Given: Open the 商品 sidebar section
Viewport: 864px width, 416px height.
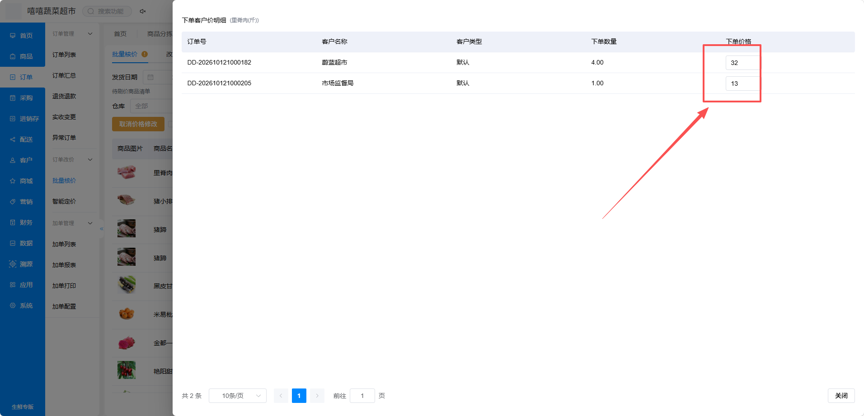Looking at the screenshot, I should (x=22, y=56).
